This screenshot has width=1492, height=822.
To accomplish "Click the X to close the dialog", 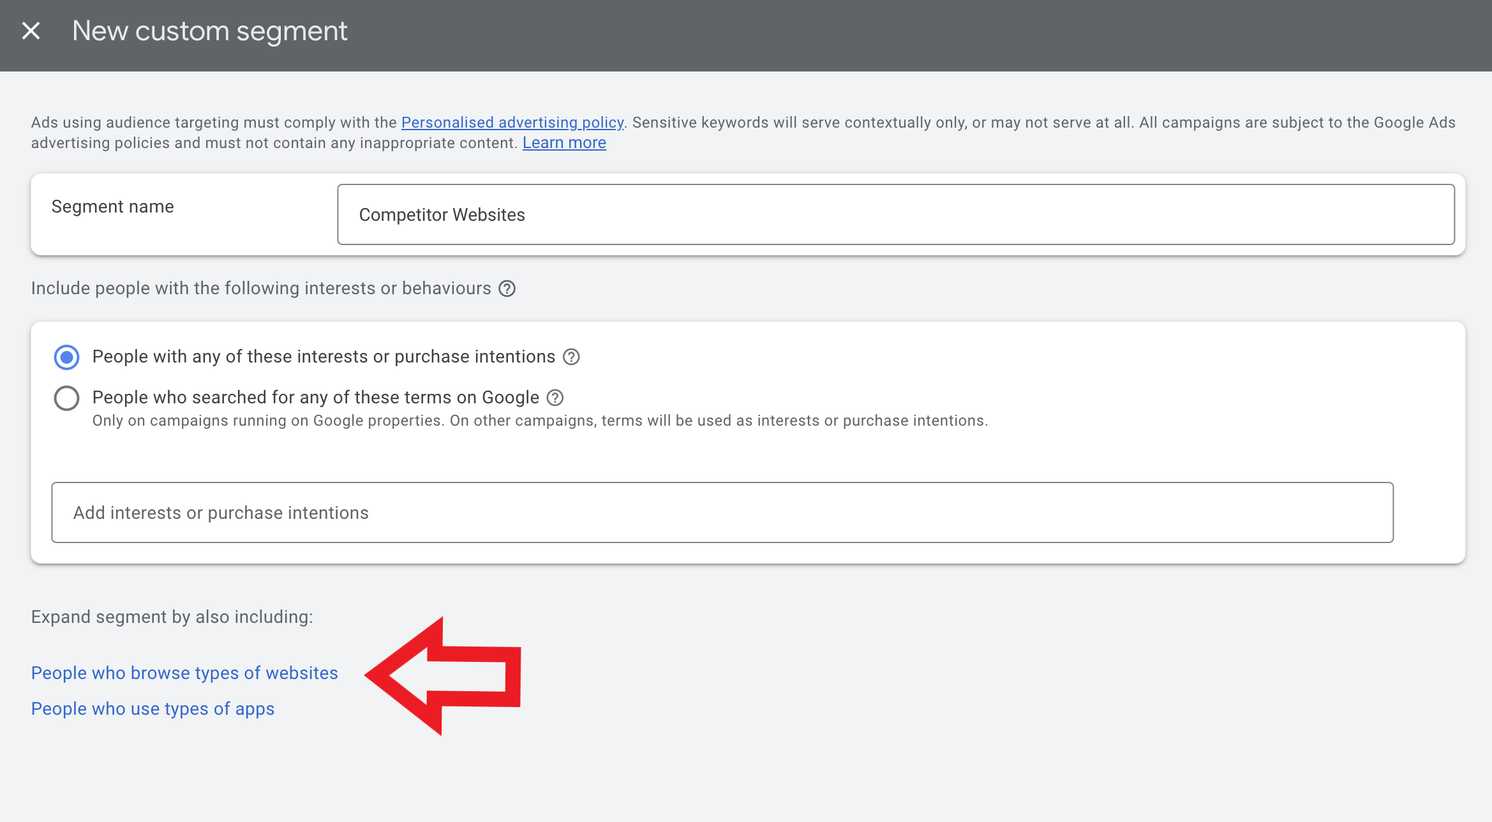I will tap(31, 29).
